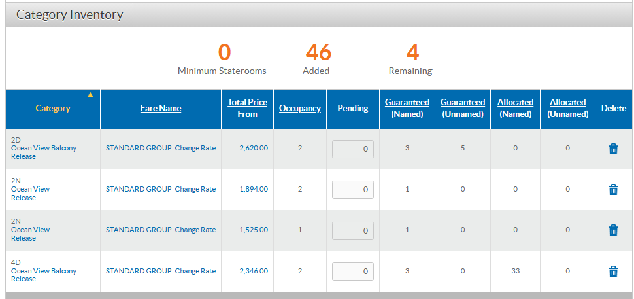Open Ocean View Balcony link in 4D row
This screenshot has height=299, width=634.
tap(44, 271)
